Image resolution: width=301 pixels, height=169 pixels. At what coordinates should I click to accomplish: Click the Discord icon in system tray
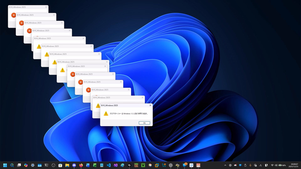(x=235, y=165)
